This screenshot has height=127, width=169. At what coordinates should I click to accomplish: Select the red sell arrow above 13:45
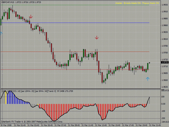pos(97,38)
